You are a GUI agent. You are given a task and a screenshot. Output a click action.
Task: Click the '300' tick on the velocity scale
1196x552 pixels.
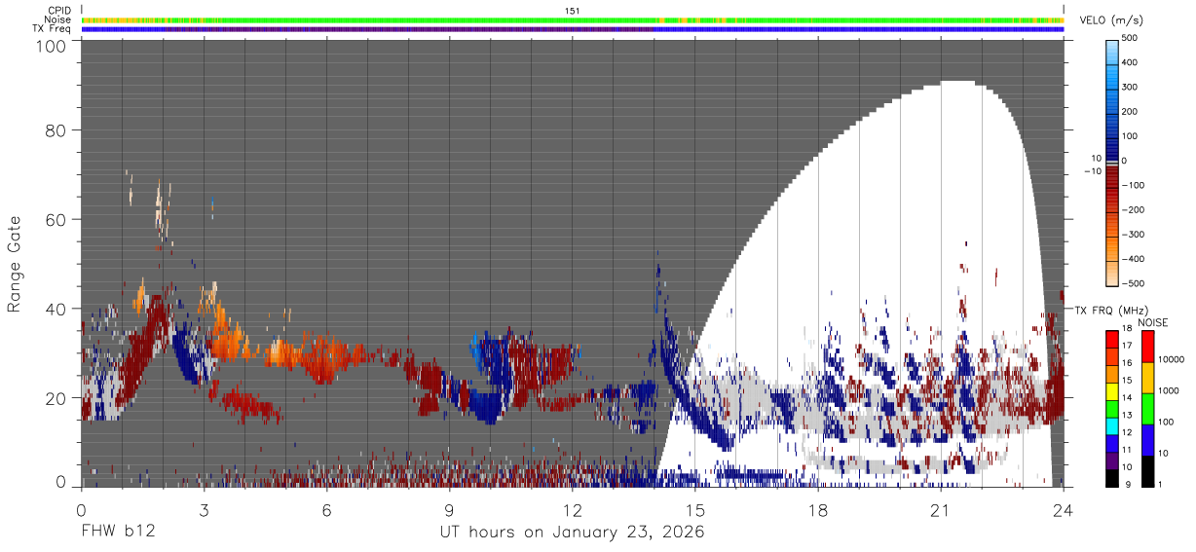click(x=1132, y=88)
